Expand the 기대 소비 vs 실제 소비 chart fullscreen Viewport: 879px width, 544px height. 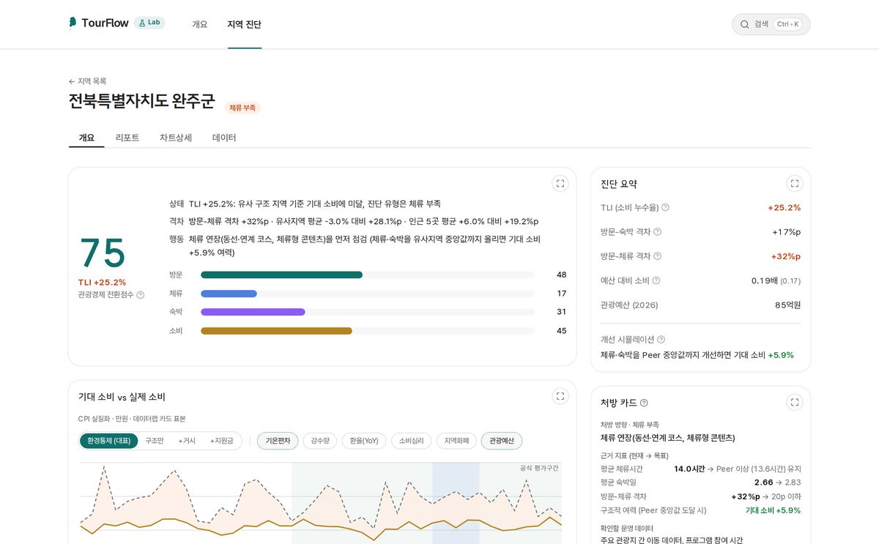pos(560,396)
